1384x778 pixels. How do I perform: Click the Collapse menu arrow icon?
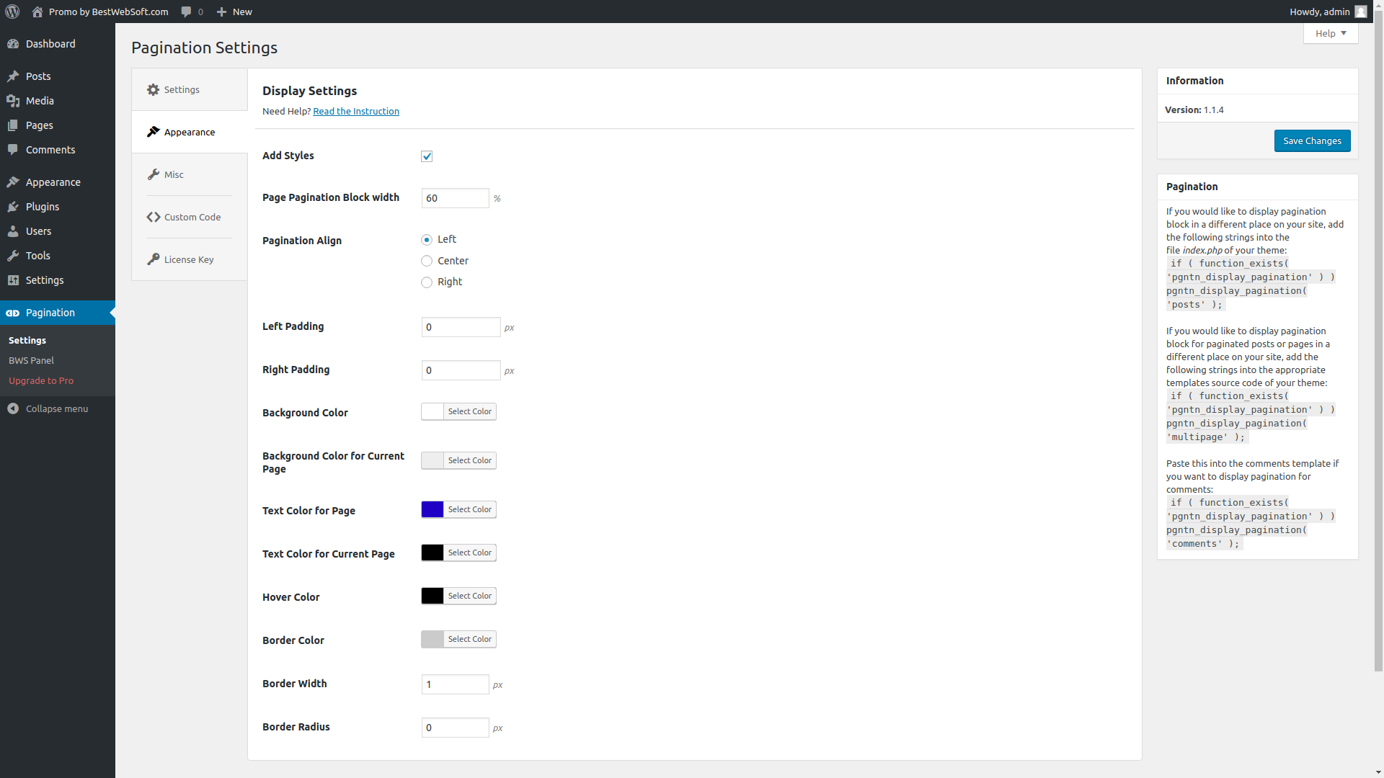click(13, 408)
